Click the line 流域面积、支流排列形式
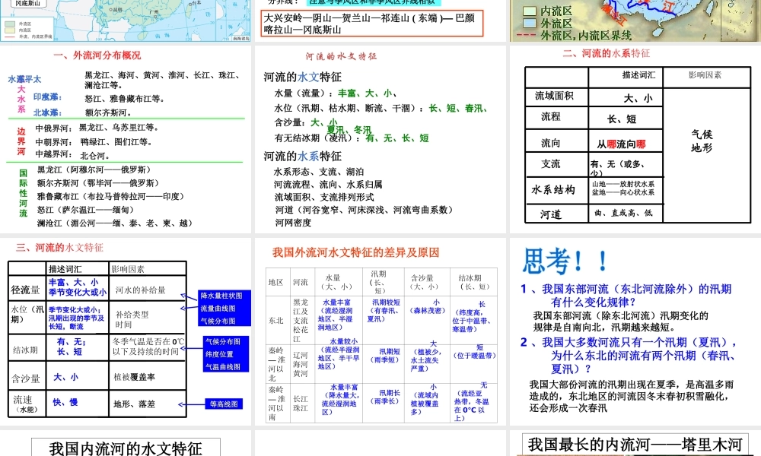This screenshot has height=456, width=761. click(324, 198)
